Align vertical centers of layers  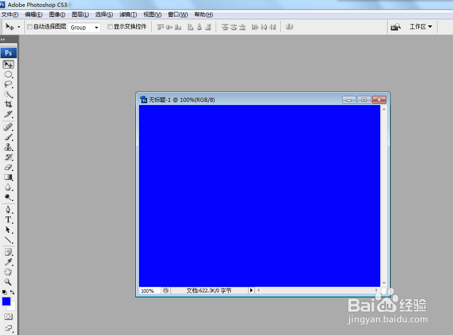(x=169, y=27)
